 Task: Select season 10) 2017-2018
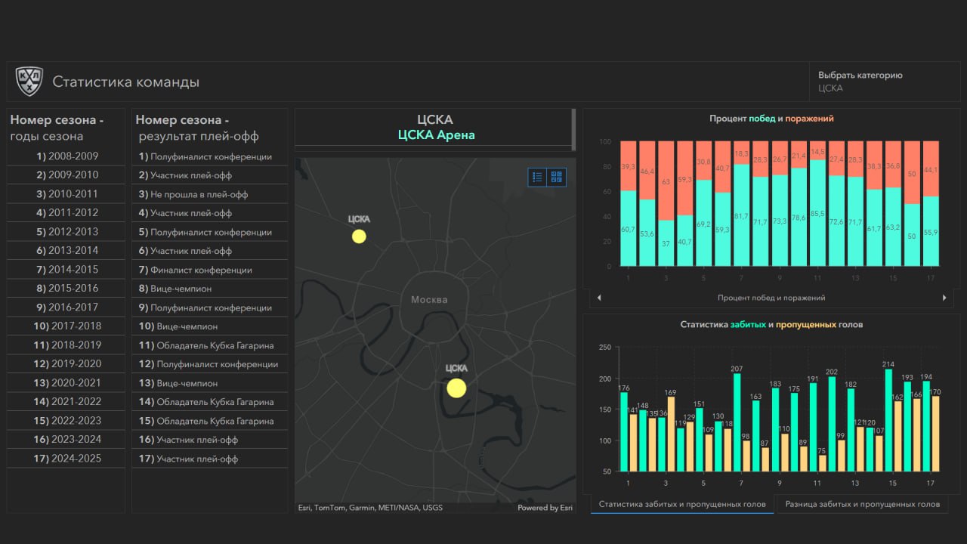[66, 326]
